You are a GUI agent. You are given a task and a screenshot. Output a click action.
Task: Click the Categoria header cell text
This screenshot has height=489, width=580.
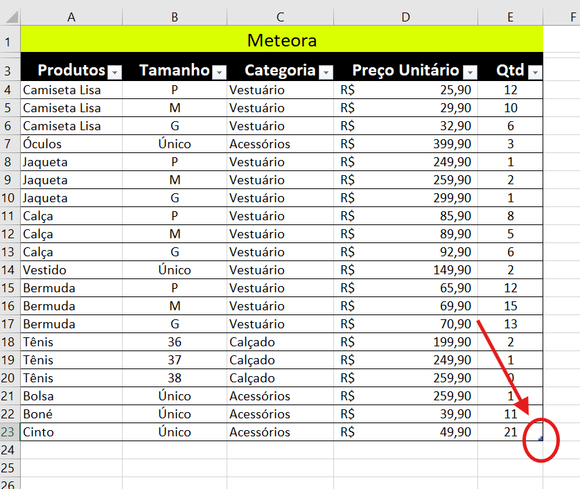[280, 70]
